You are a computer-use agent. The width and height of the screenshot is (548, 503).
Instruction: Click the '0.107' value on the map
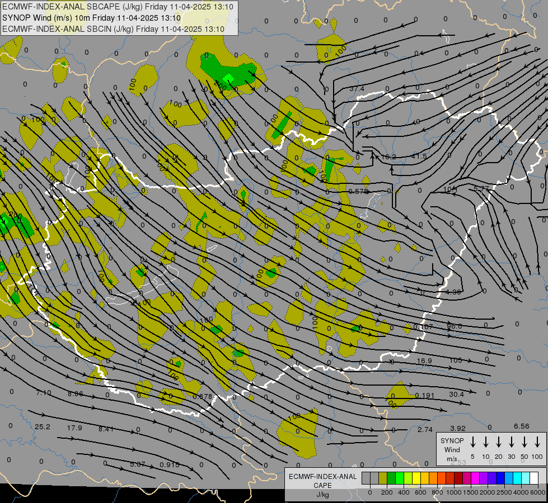(x=423, y=327)
